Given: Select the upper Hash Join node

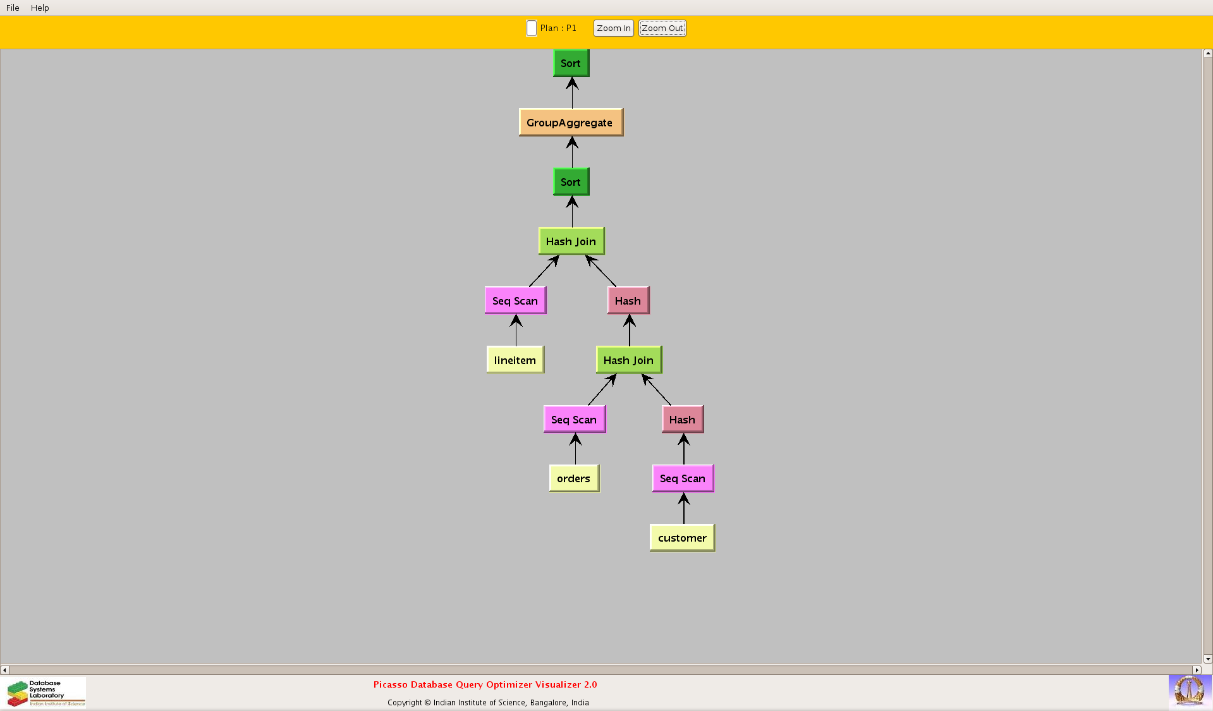Looking at the screenshot, I should pyautogui.click(x=571, y=241).
